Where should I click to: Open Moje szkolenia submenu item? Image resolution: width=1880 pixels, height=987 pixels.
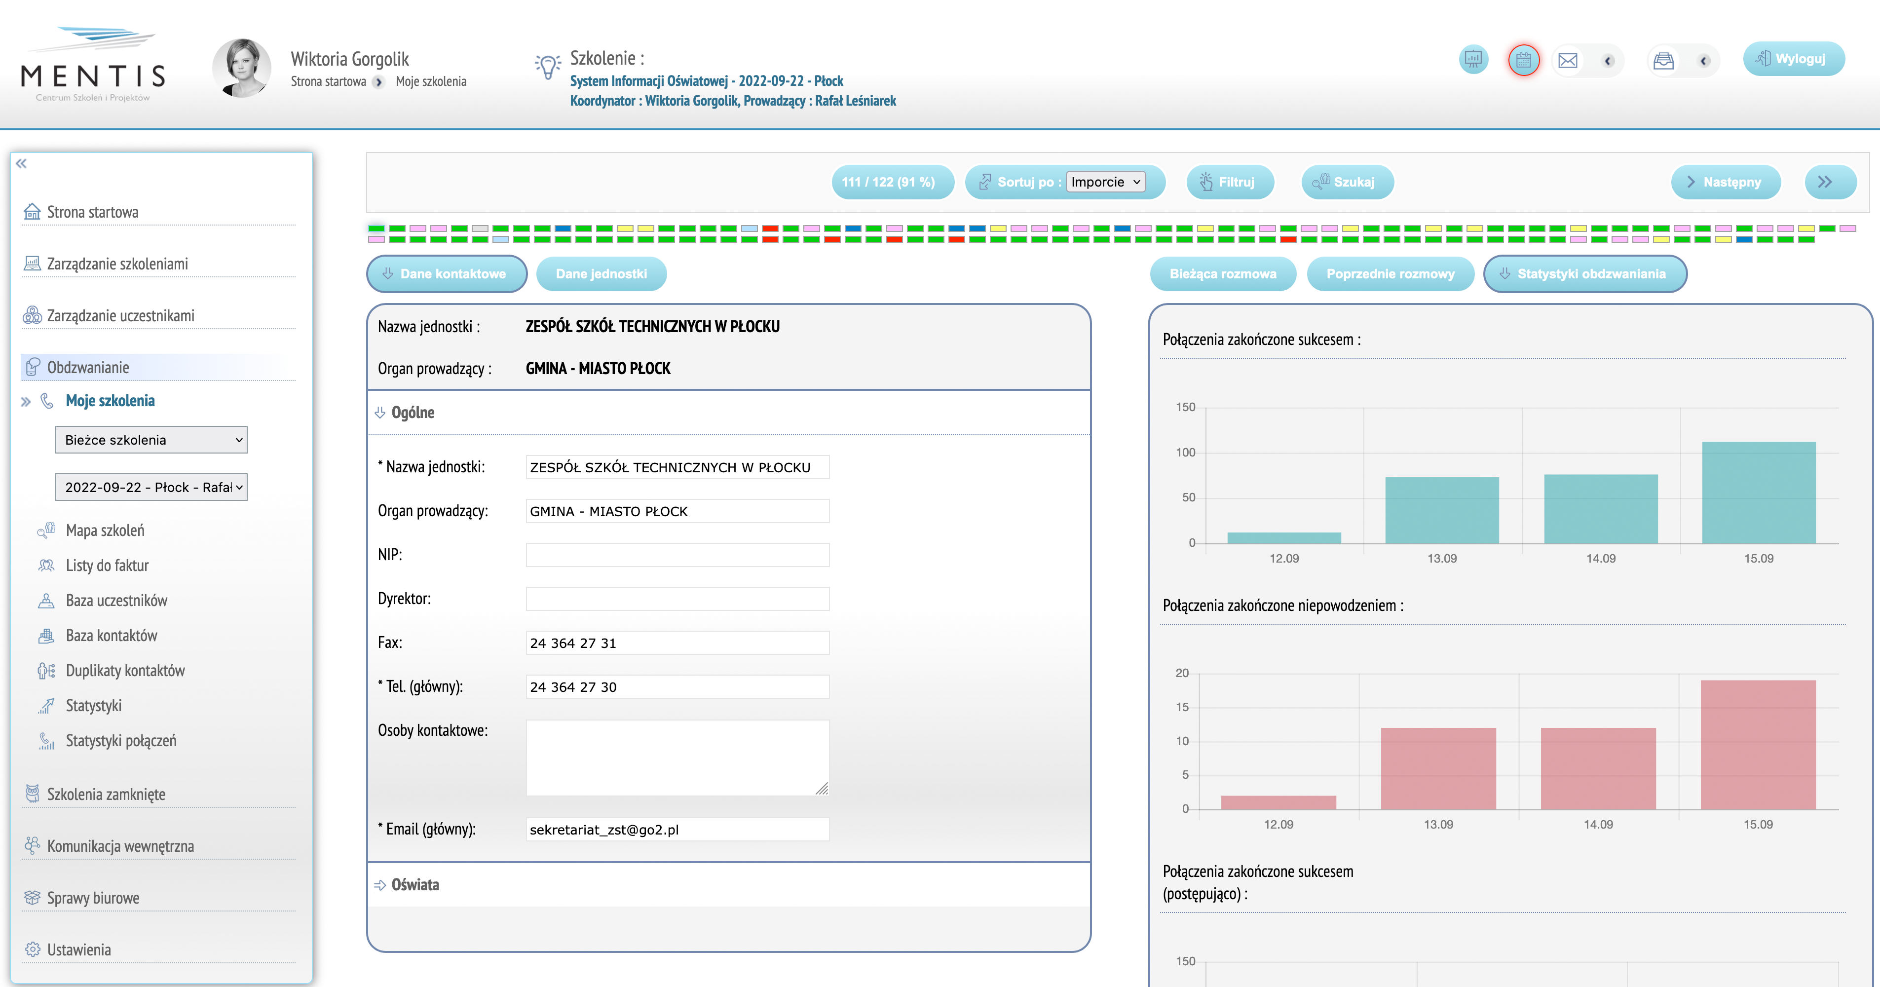110,401
